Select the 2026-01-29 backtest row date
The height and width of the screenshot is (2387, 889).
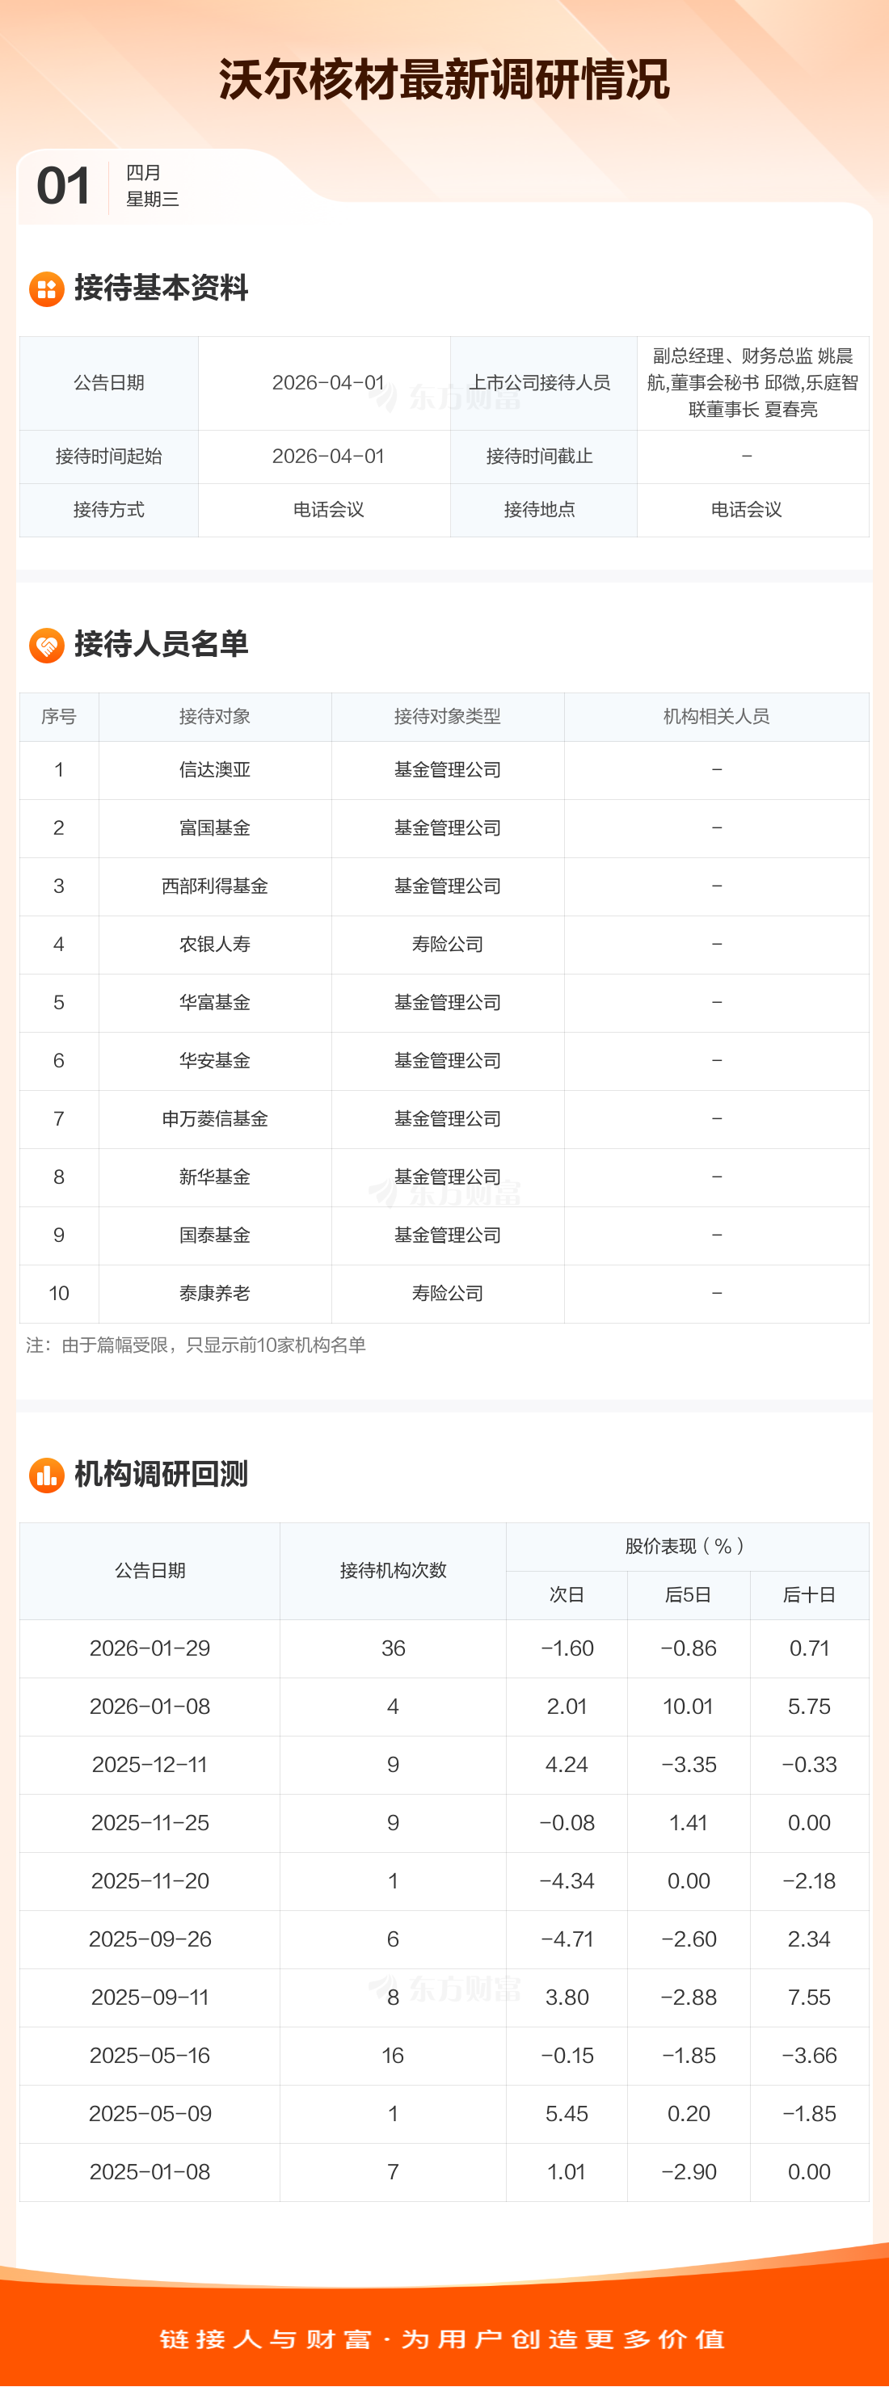click(x=150, y=1648)
